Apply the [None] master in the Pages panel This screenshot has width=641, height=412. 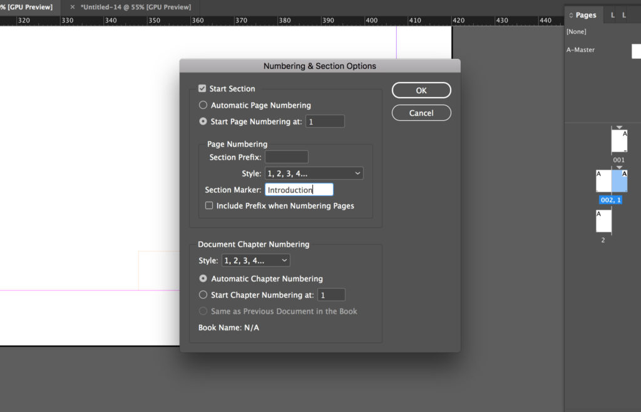click(577, 31)
